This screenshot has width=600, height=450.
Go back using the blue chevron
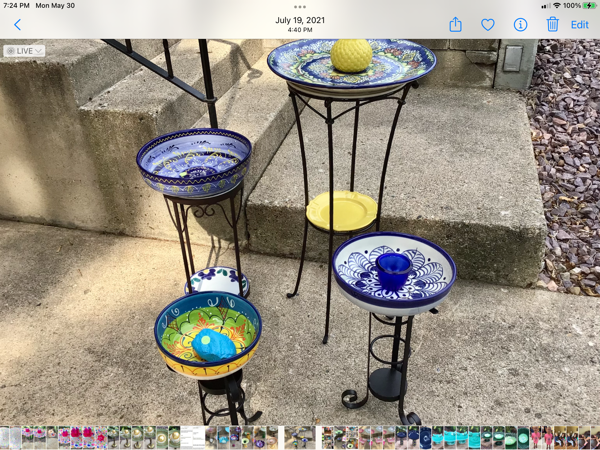[17, 25]
